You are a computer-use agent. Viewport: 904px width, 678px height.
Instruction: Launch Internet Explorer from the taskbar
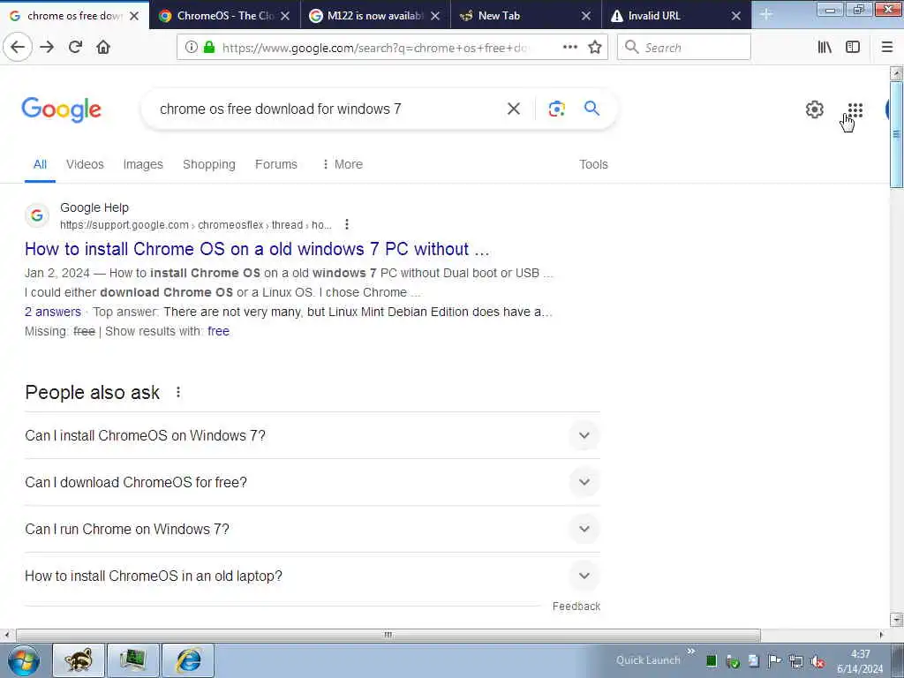(x=188, y=660)
